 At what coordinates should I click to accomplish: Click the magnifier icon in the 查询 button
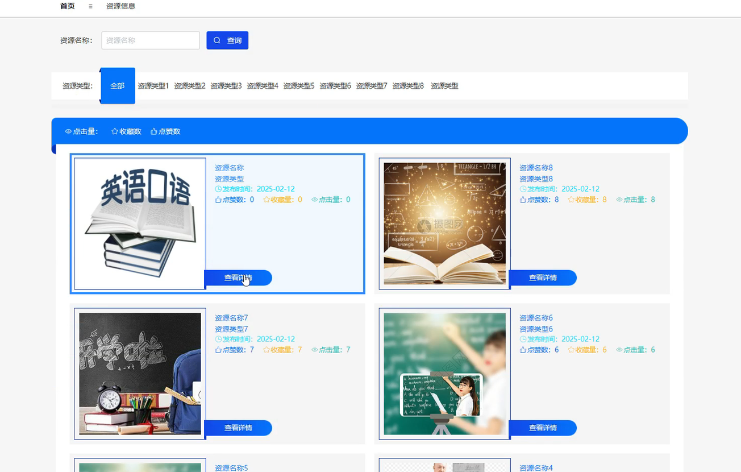point(217,40)
